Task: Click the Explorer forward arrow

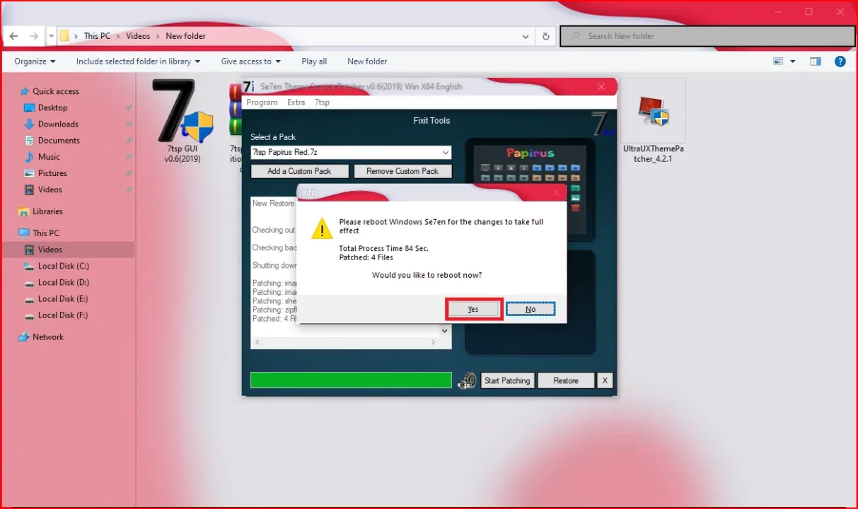Action: (x=34, y=36)
